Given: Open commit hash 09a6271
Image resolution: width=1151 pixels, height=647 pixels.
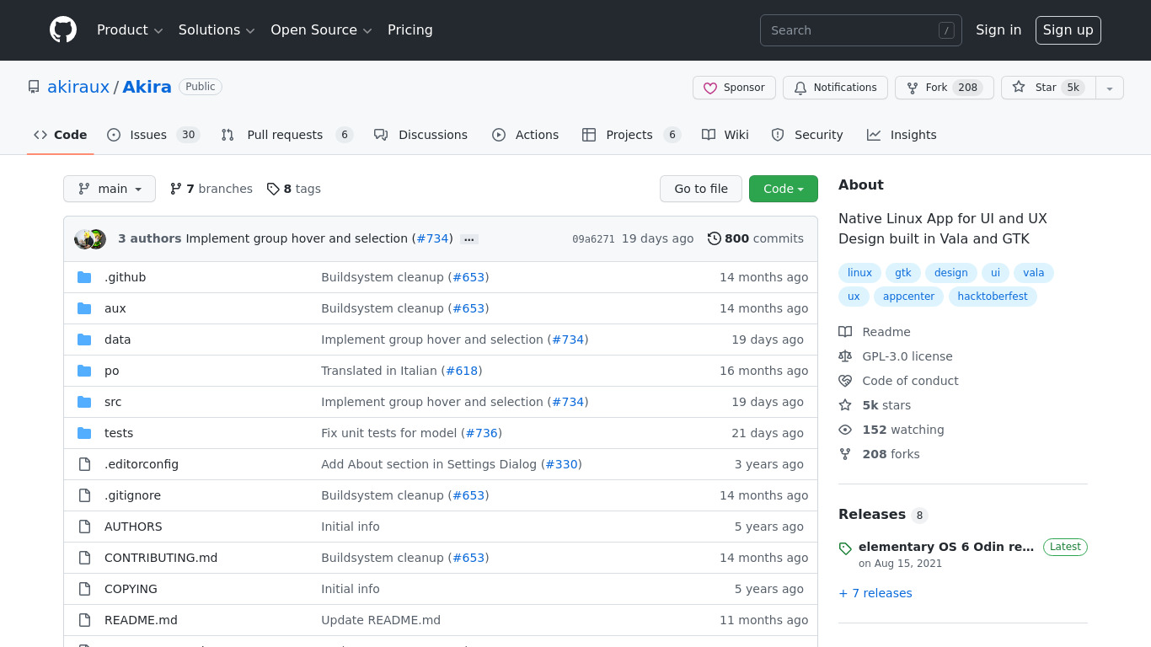Looking at the screenshot, I should pyautogui.click(x=593, y=239).
